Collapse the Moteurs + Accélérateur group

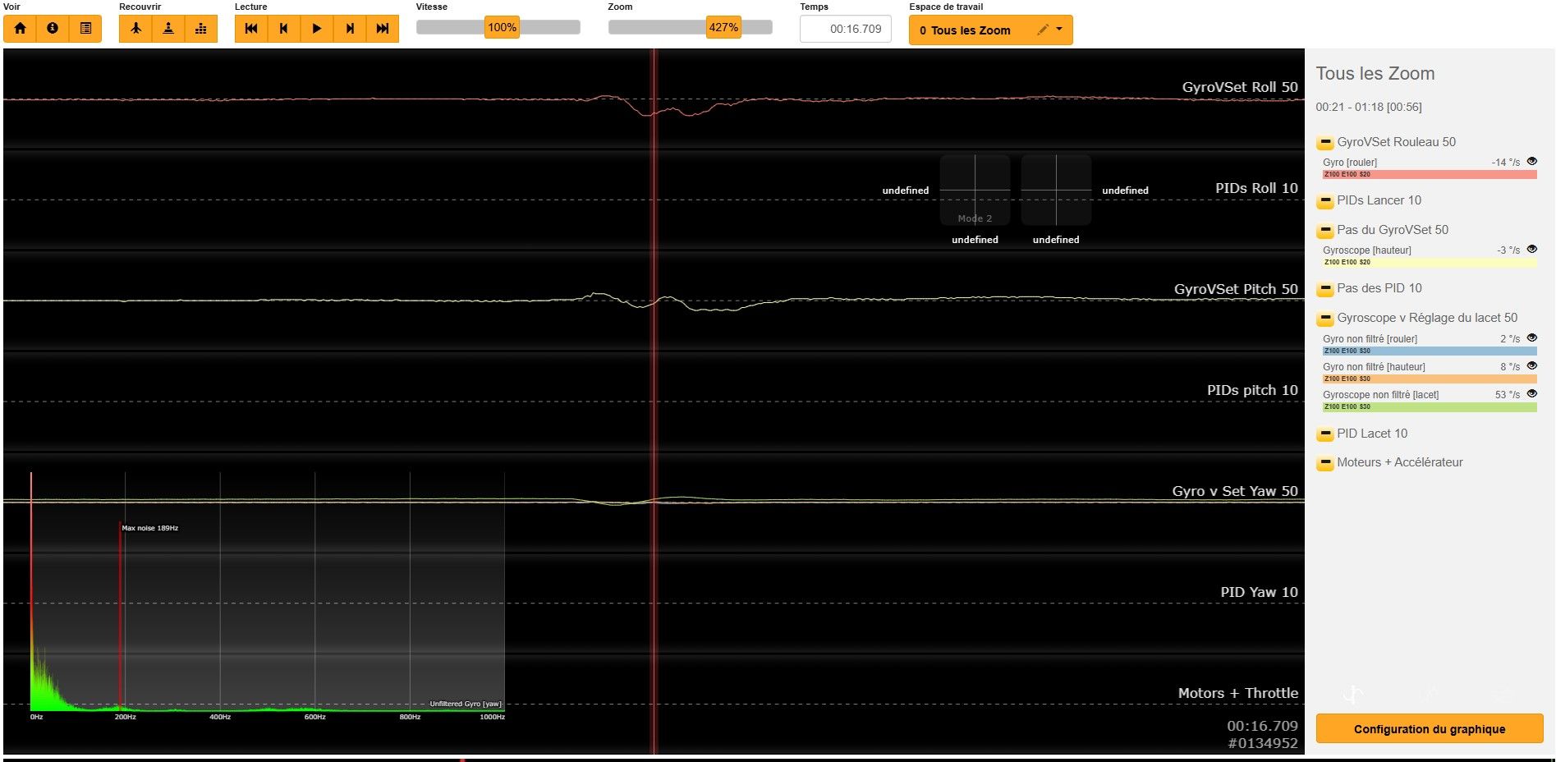click(1324, 463)
